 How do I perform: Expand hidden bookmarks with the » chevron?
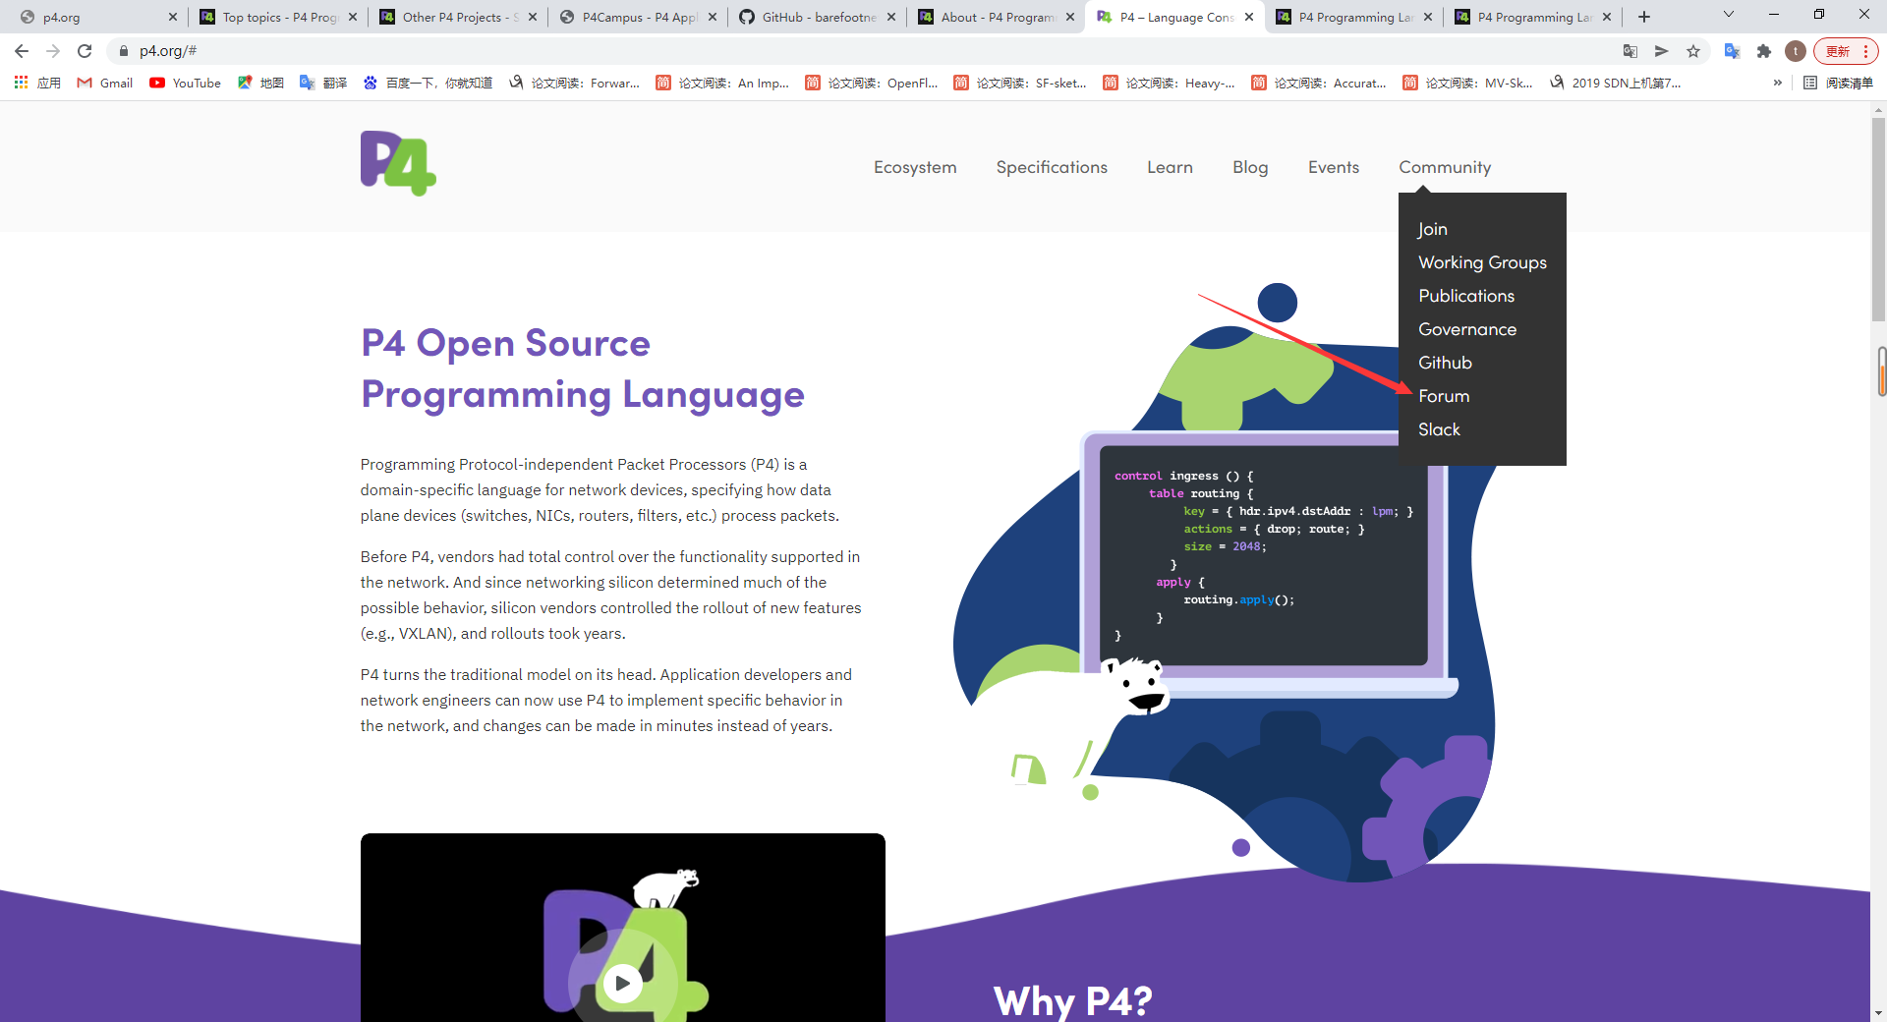(1777, 83)
